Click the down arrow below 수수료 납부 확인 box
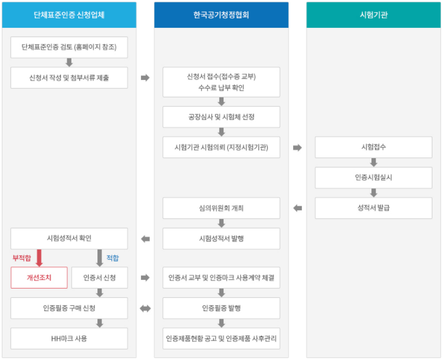 click(222, 101)
